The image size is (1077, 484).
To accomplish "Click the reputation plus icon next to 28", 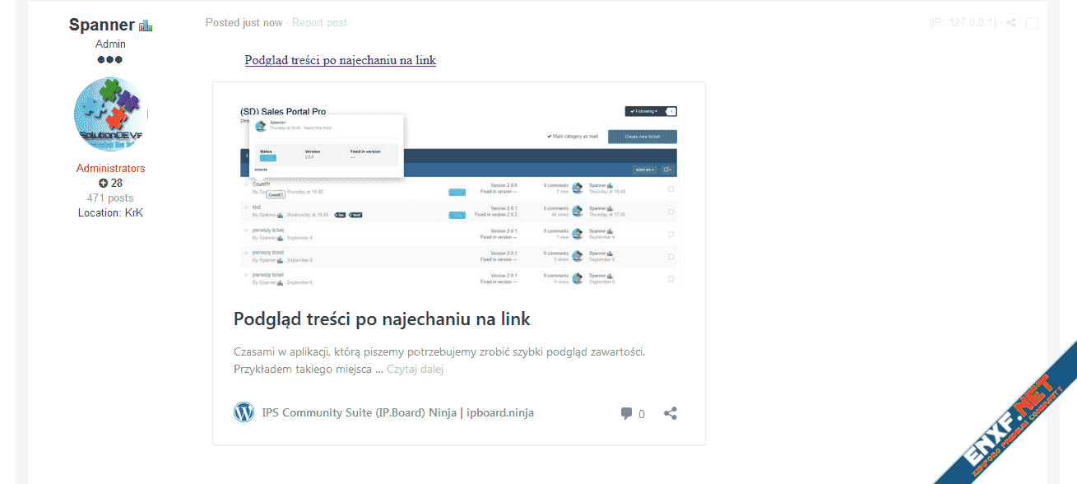I will (x=103, y=183).
